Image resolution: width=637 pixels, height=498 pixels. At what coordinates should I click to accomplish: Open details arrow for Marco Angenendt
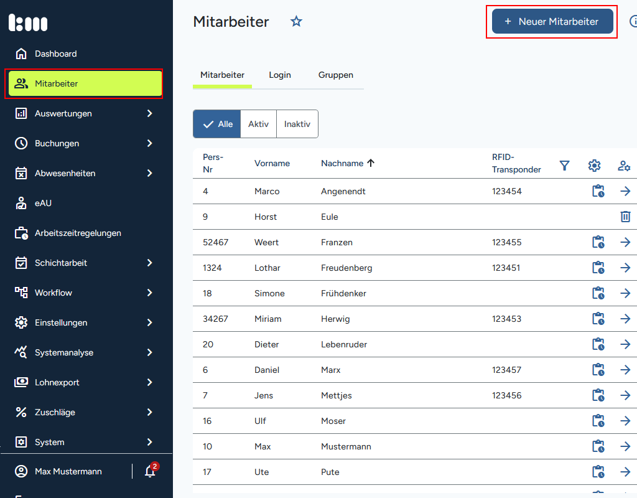pos(625,191)
